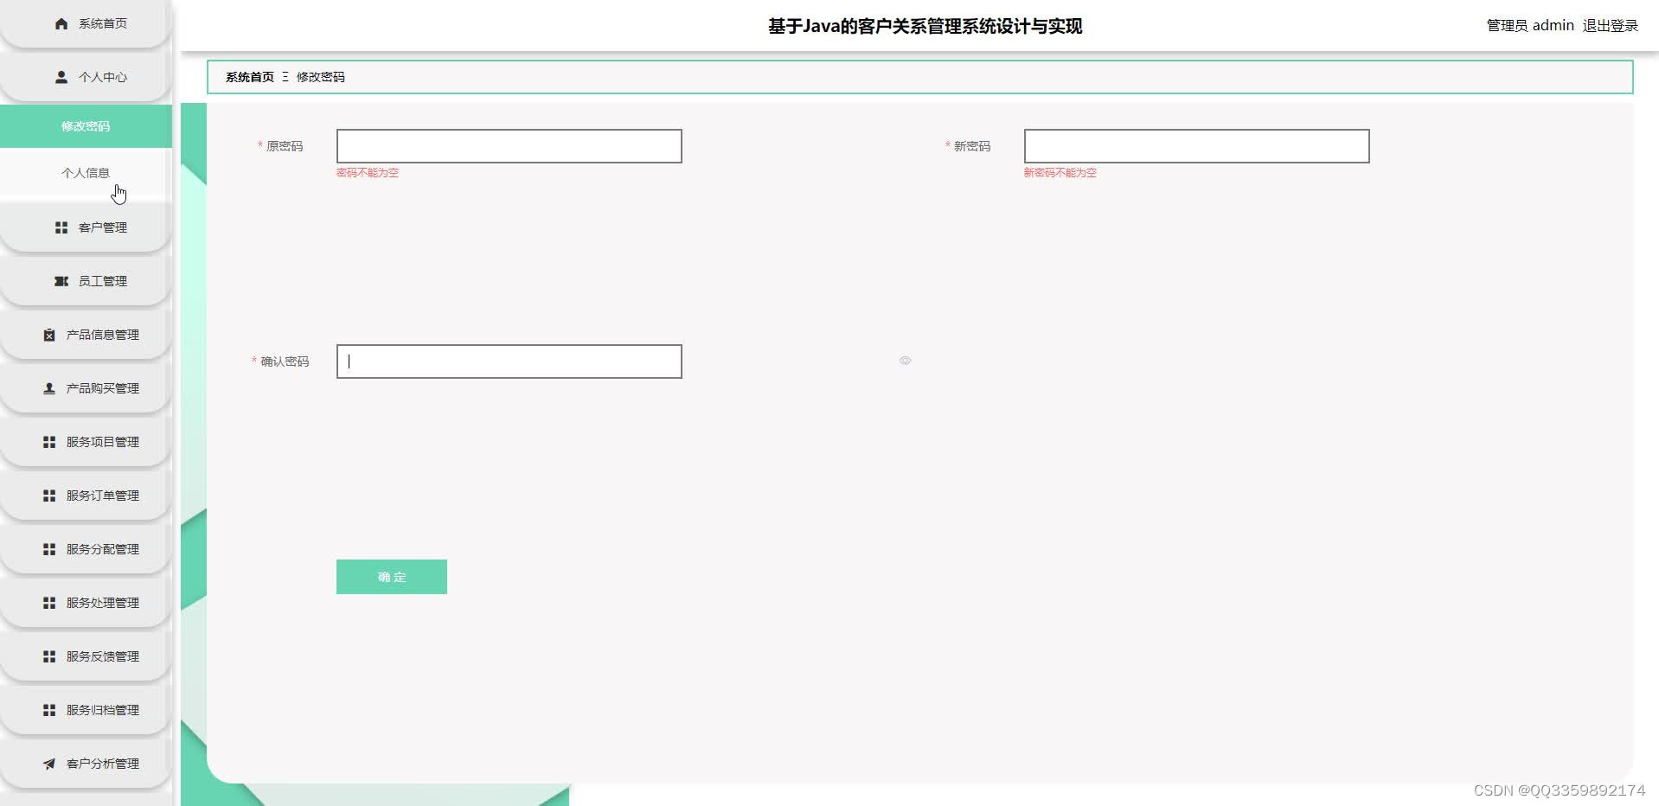Click the clipboard icon beside 产品信息管理

[49, 335]
